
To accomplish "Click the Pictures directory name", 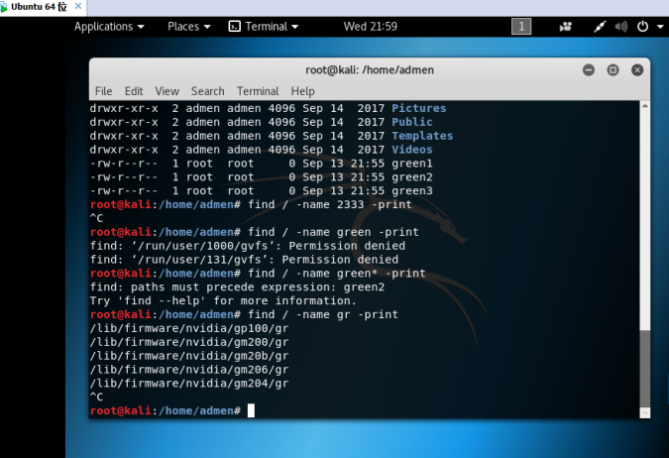I will [x=418, y=108].
